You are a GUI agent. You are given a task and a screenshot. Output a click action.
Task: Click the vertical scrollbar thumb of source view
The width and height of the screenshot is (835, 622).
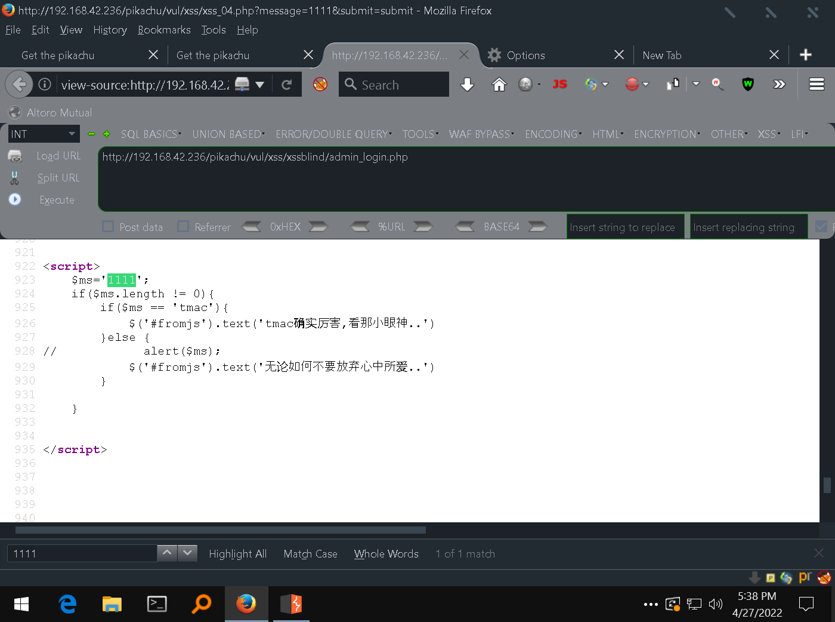[x=827, y=485]
